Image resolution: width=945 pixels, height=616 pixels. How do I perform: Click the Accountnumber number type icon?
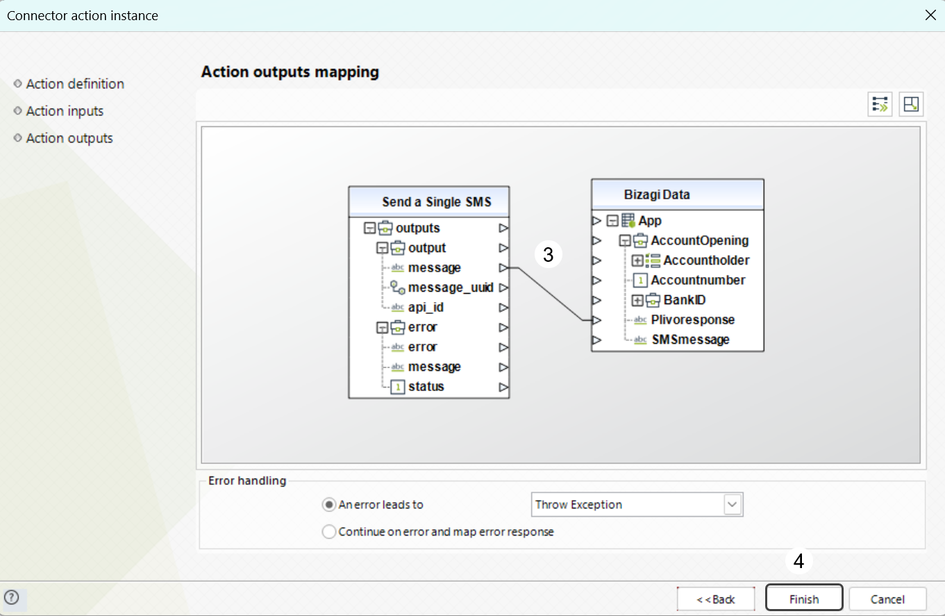pos(640,281)
